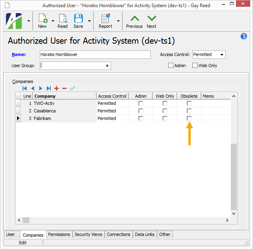Go to next company row

click(40, 89)
